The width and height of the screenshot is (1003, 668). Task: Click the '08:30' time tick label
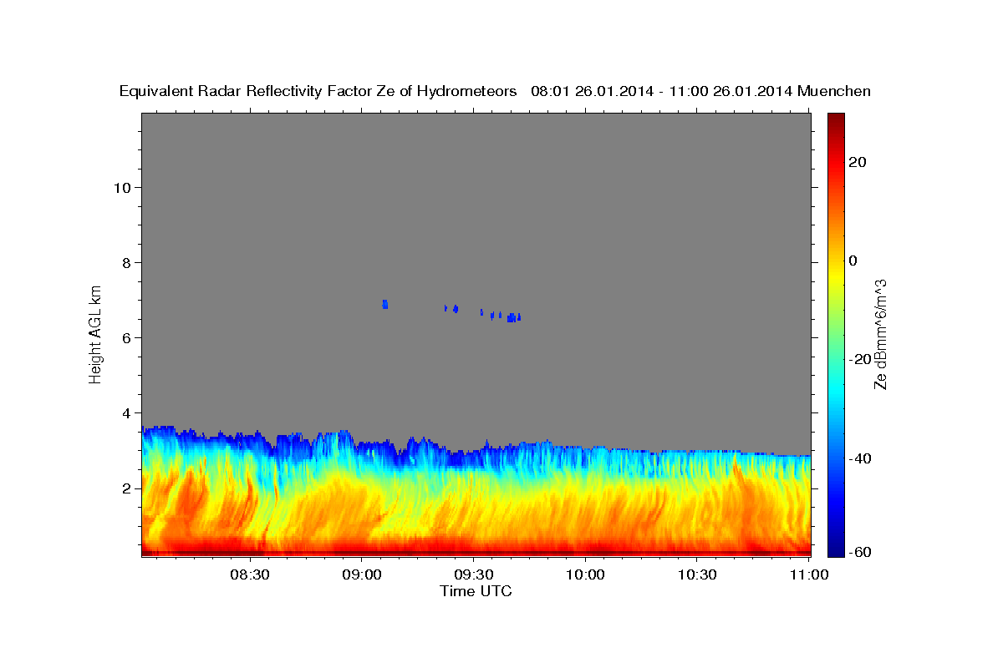[250, 574]
